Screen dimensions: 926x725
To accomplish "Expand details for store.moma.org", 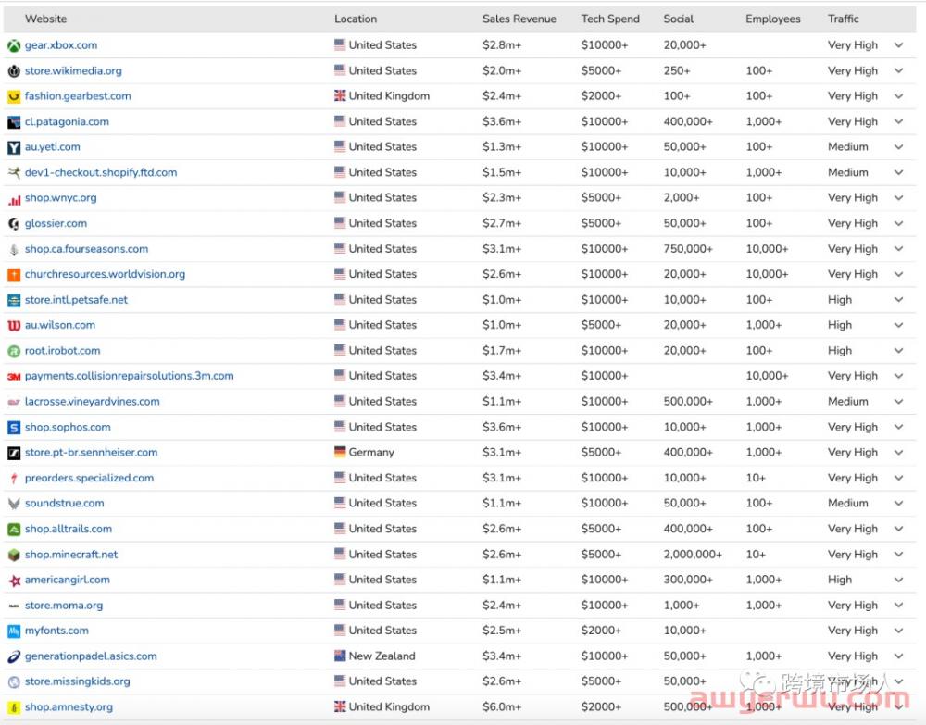I will 898,606.
